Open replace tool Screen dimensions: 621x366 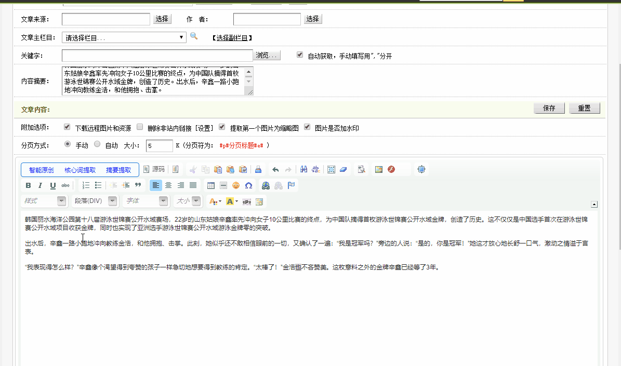point(315,169)
